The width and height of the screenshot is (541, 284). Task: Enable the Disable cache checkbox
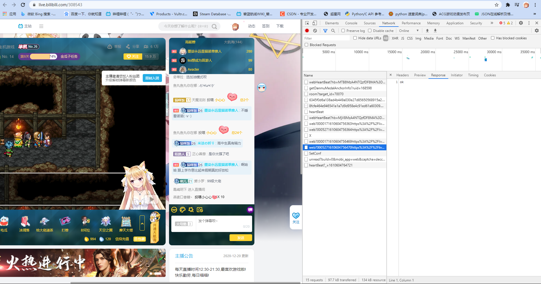[370, 31]
